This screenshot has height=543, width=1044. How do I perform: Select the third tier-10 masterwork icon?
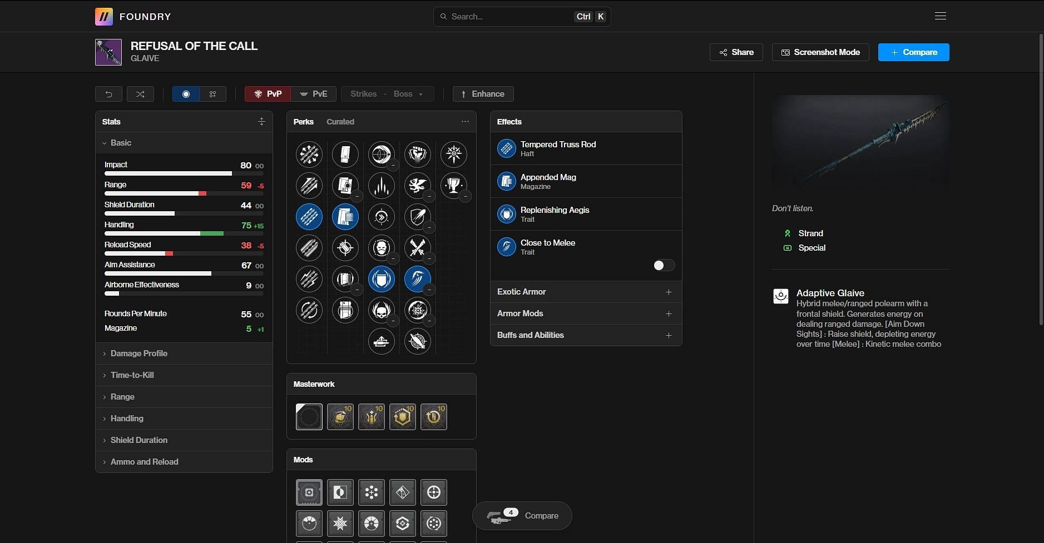pyautogui.click(x=372, y=417)
